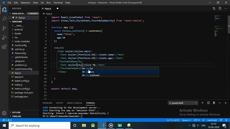Image resolution: width=230 pixels, height=129 pixels.
Task: Collapse the Open Editors section
Action: tap(24, 14)
